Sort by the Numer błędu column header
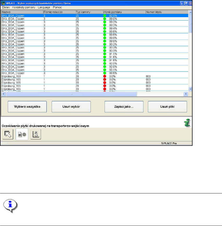Screen dimensions: 222x226 pos(167,12)
